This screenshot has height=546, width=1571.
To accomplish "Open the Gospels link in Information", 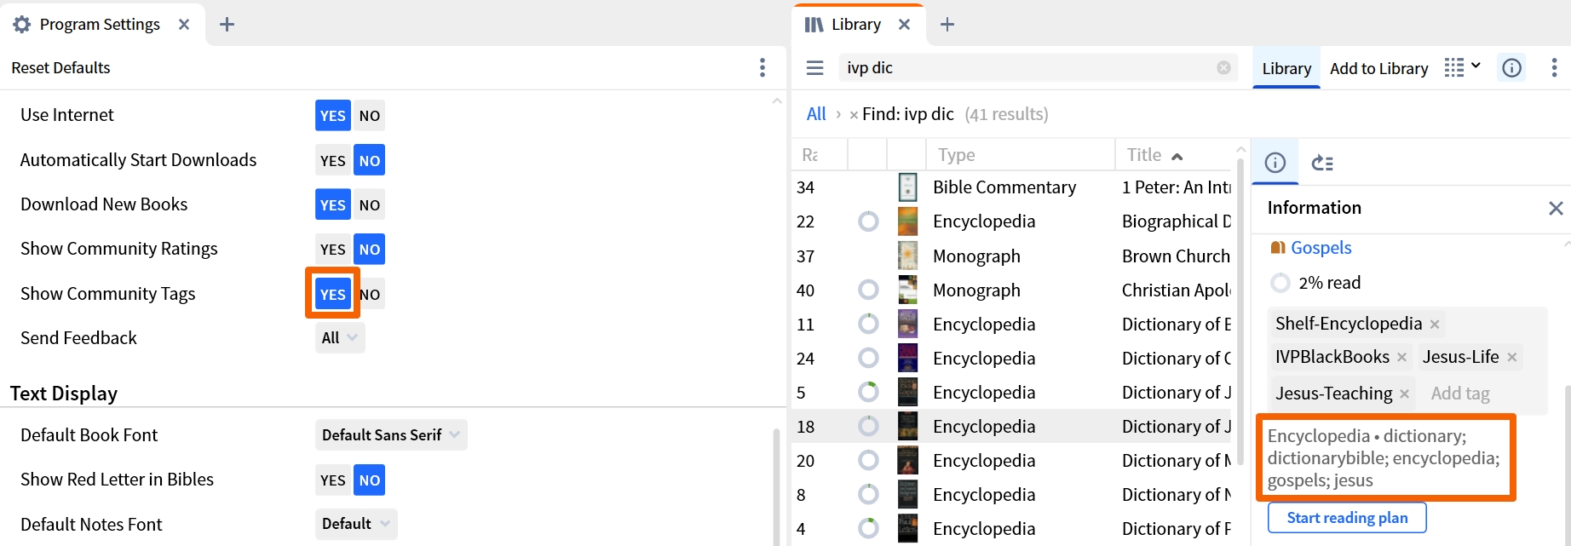I will tap(1321, 248).
